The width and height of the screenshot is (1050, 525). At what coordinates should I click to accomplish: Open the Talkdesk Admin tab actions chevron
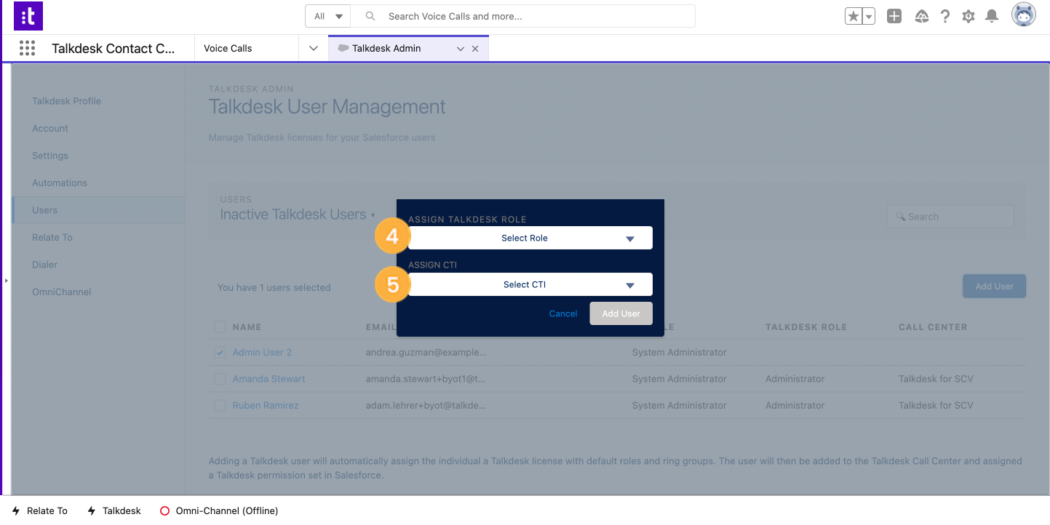pos(460,49)
